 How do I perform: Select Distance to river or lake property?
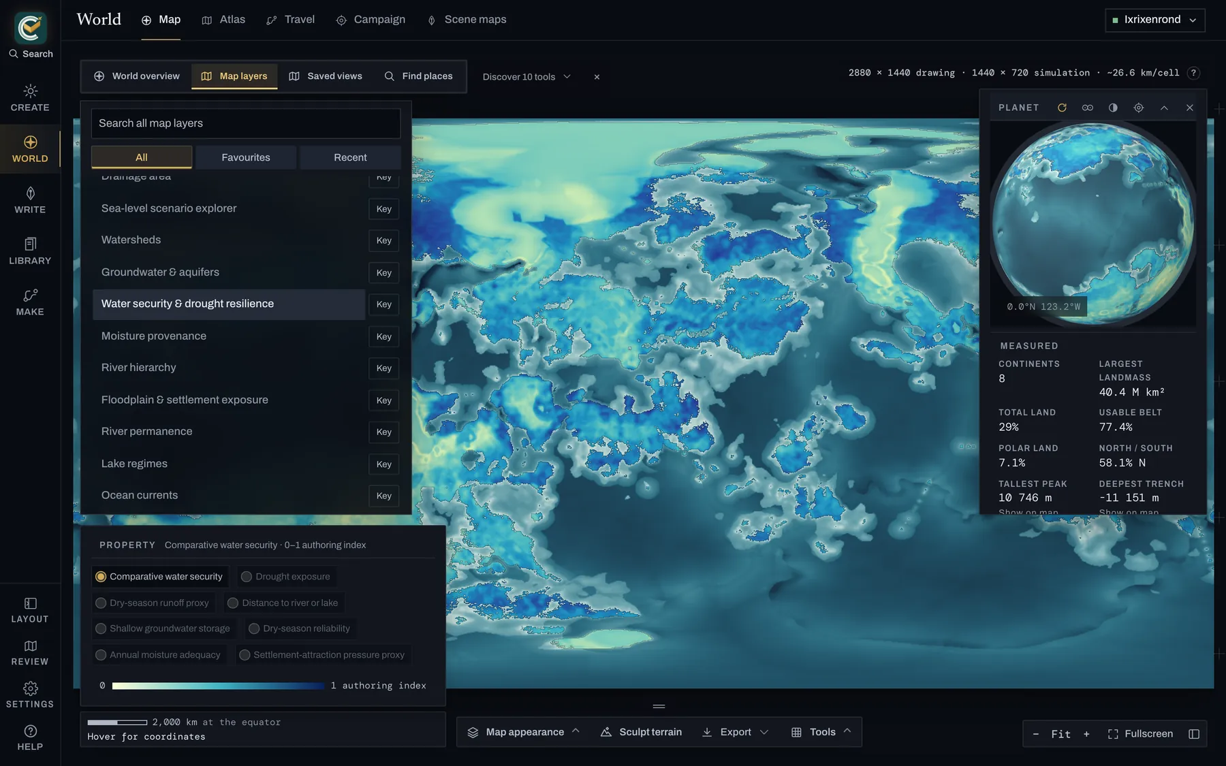(283, 603)
